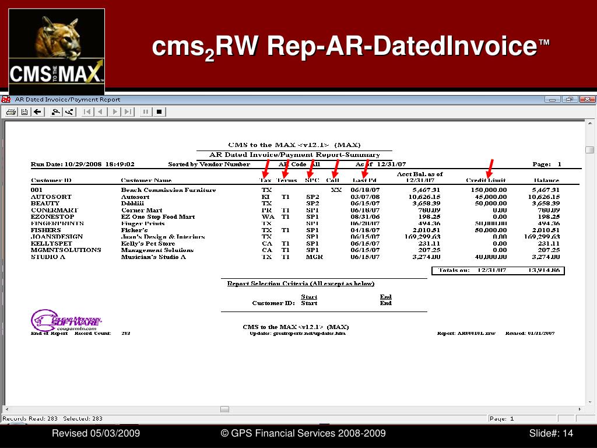Image resolution: width=597 pixels, height=448 pixels.
Task: Click the Print report toolbar icon
Action: click(12, 112)
